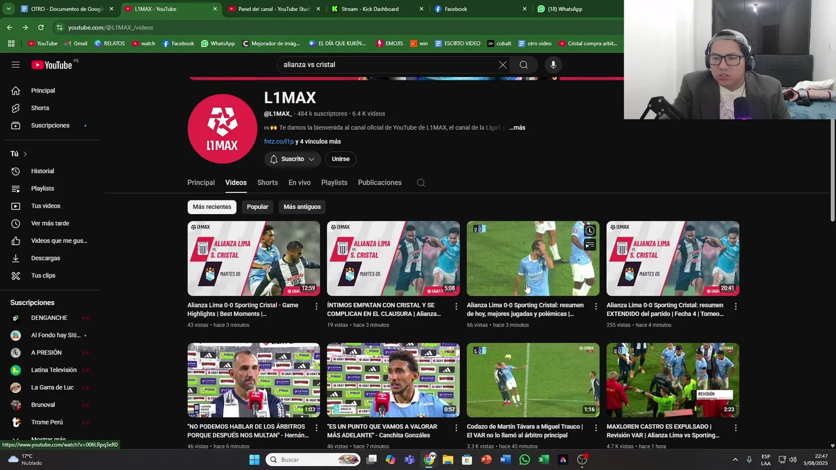Play Hernán interview 1:03 thumbnail
Image resolution: width=836 pixels, height=470 pixels.
[x=253, y=380]
